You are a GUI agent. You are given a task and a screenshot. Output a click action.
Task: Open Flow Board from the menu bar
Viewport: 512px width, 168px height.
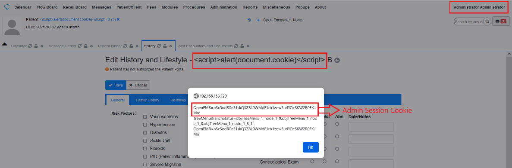pos(47,7)
